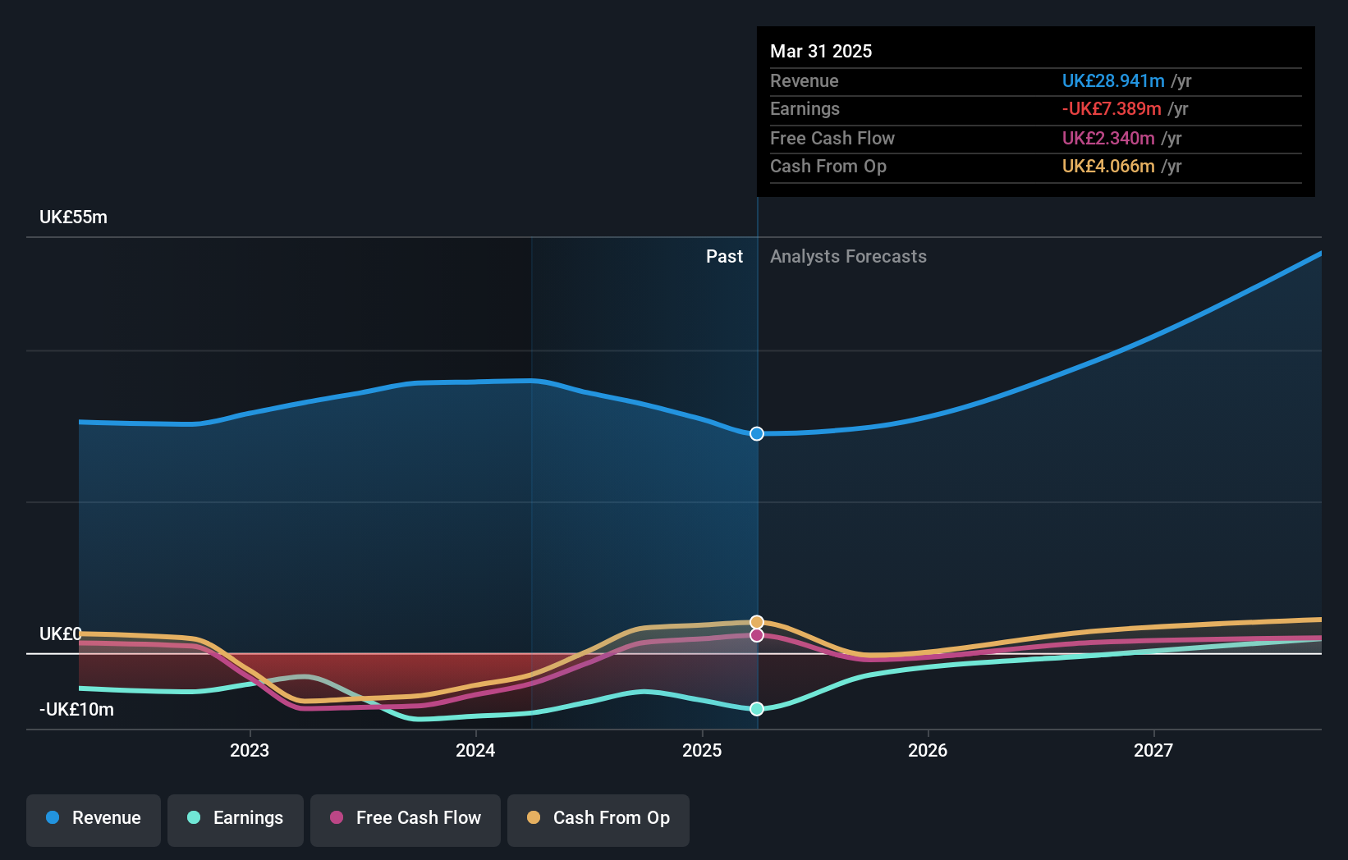The width and height of the screenshot is (1348, 860).
Task: Select the Past section label
Action: click(724, 256)
